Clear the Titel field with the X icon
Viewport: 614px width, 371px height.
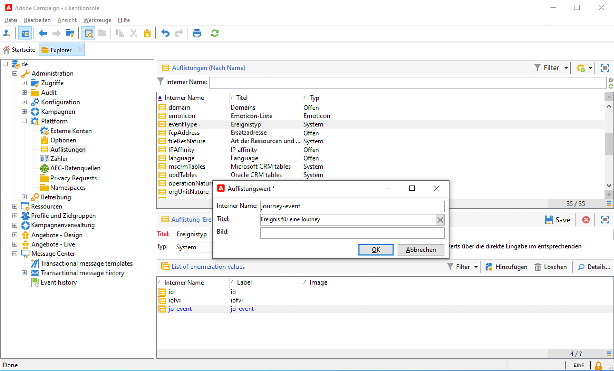440,220
